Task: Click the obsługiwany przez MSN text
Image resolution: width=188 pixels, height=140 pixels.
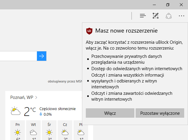Action: tap(65, 81)
